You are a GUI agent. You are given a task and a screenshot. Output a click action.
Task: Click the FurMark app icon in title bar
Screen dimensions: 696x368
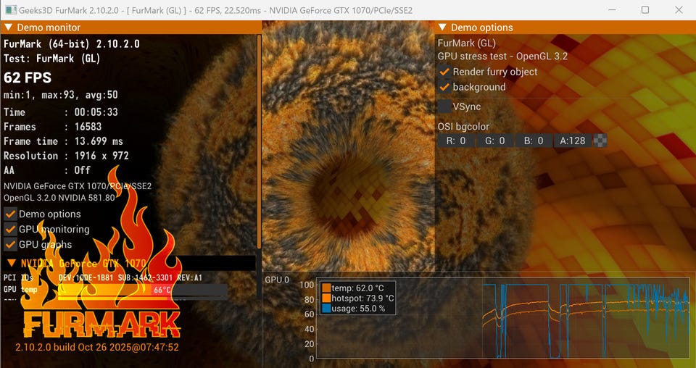tap(10, 9)
